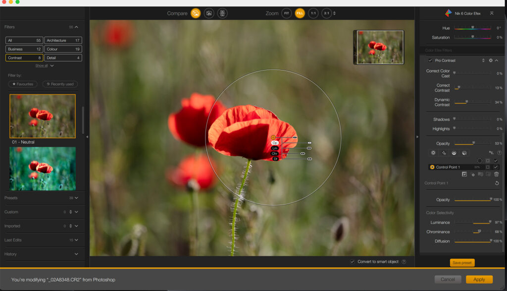The width and height of the screenshot is (507, 291).
Task: Delete Control Point 1 with the trash icon
Action: pos(497,175)
